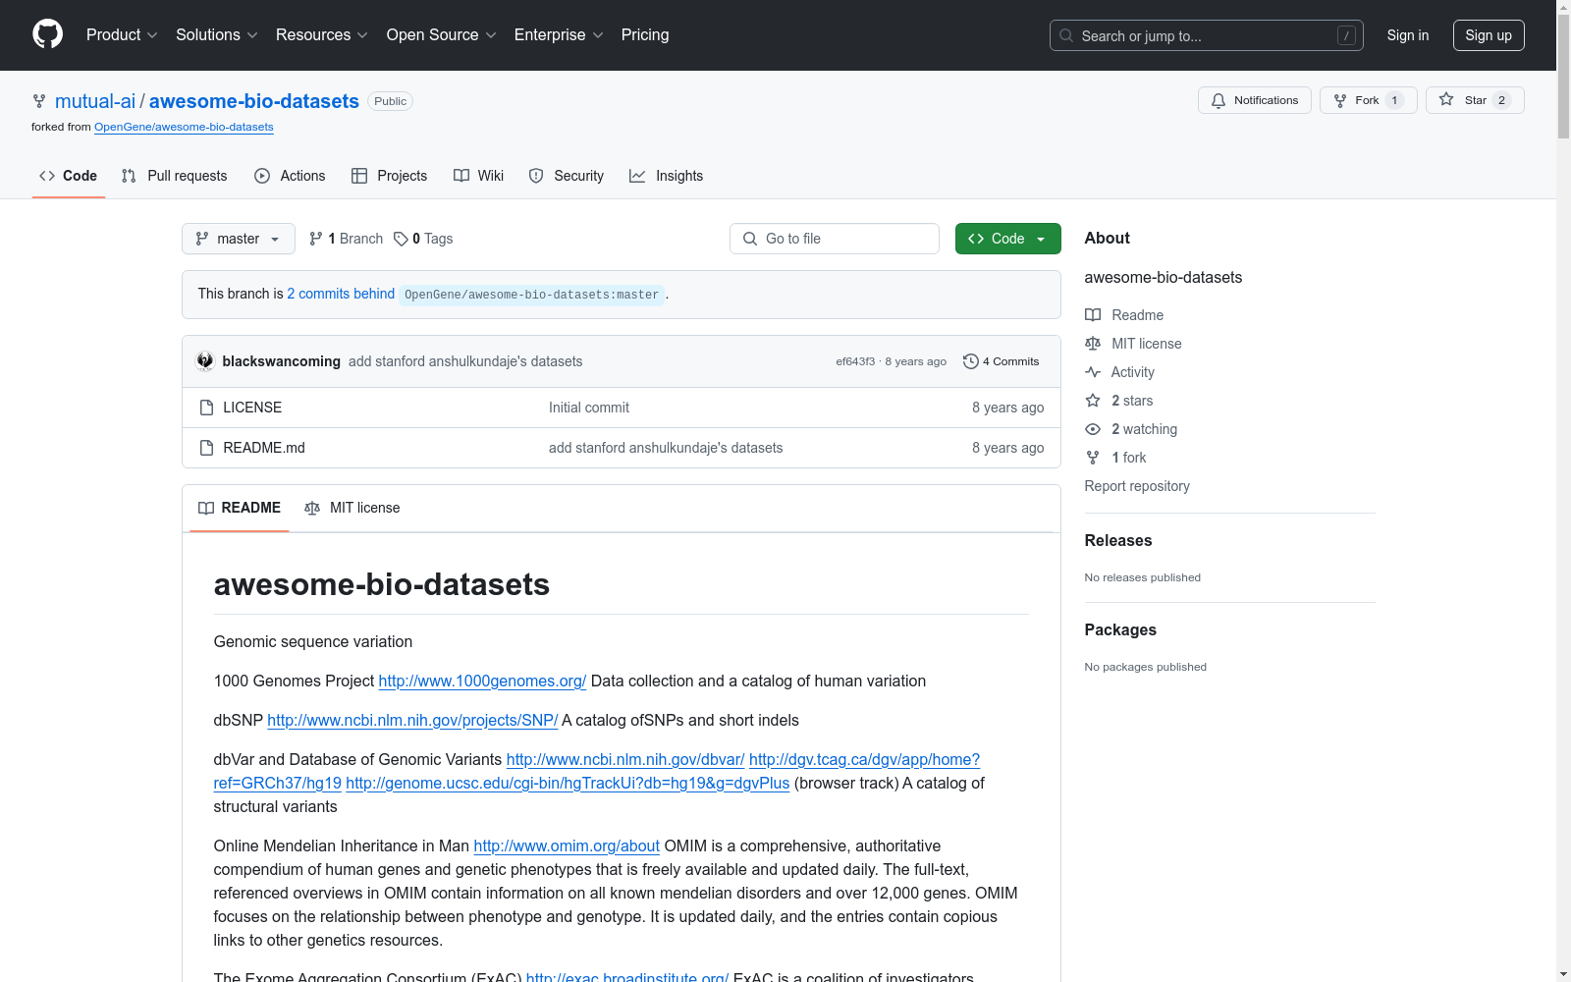This screenshot has width=1571, height=982.
Task: Click the MIT license scale icon in About
Action: (x=1093, y=344)
